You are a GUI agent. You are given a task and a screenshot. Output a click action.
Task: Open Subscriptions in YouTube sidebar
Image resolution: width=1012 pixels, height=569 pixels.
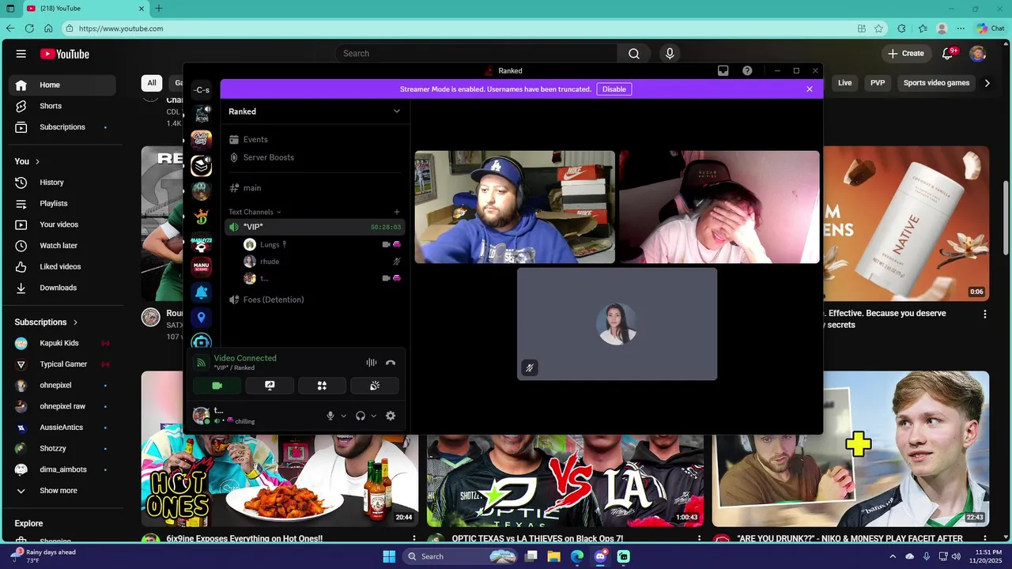tap(63, 127)
